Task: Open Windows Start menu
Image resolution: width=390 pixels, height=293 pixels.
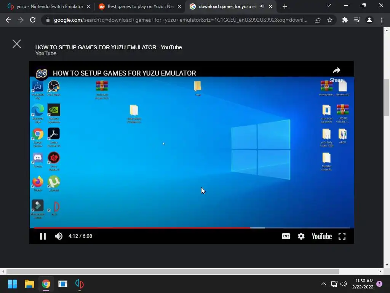Action: (12, 284)
